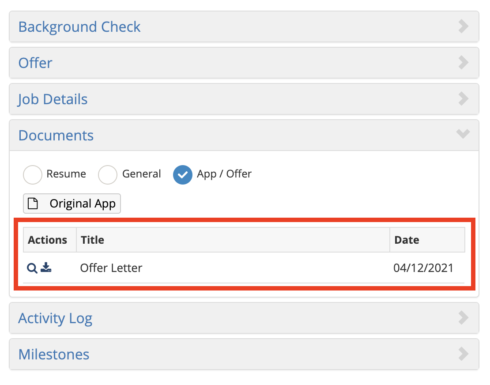
Task: Select the General radio button
Action: [108, 174]
